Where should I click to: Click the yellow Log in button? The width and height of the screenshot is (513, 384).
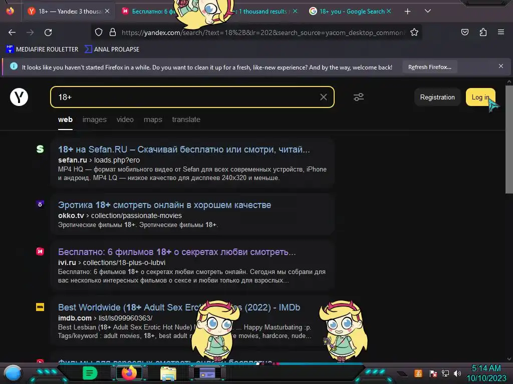click(x=480, y=97)
